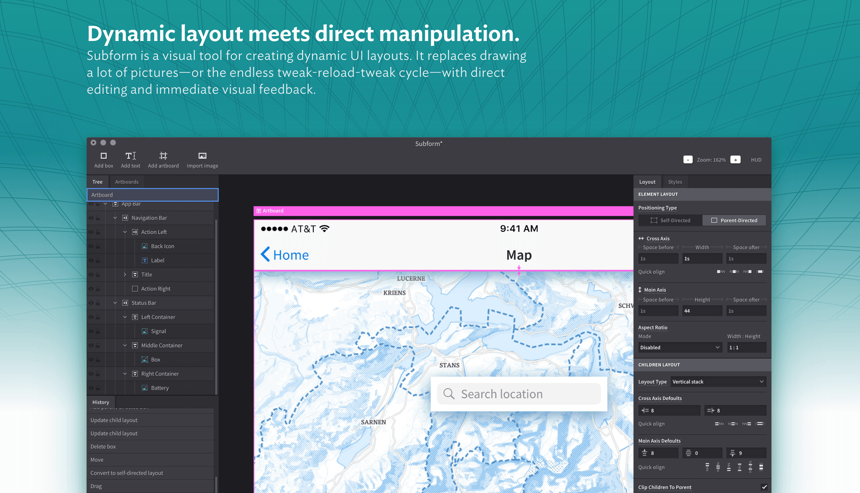The width and height of the screenshot is (860, 493).
Task: Click the Home back link in preview
Action: click(x=284, y=255)
